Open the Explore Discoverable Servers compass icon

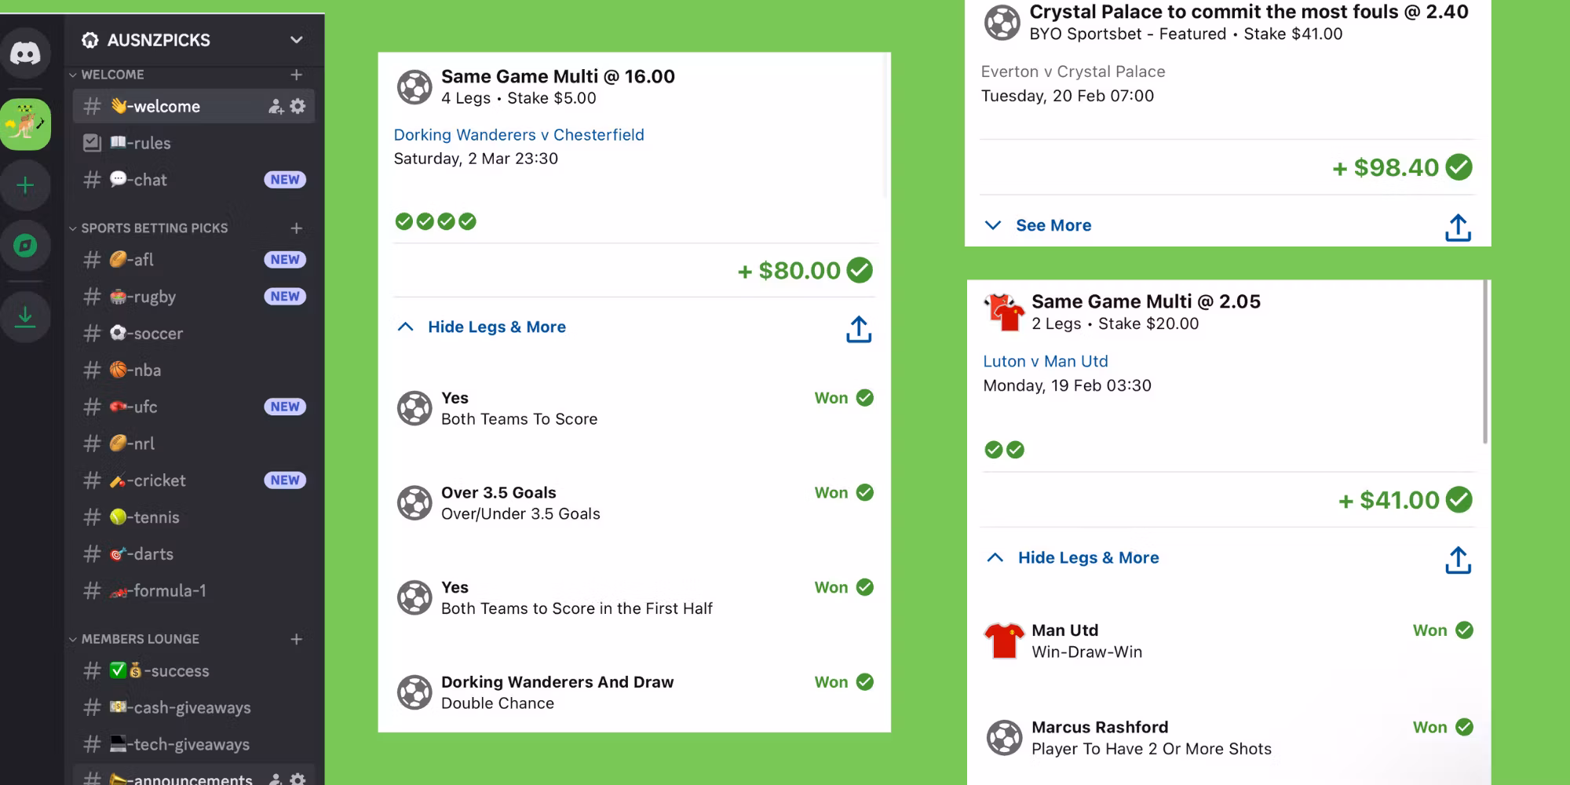click(x=25, y=246)
